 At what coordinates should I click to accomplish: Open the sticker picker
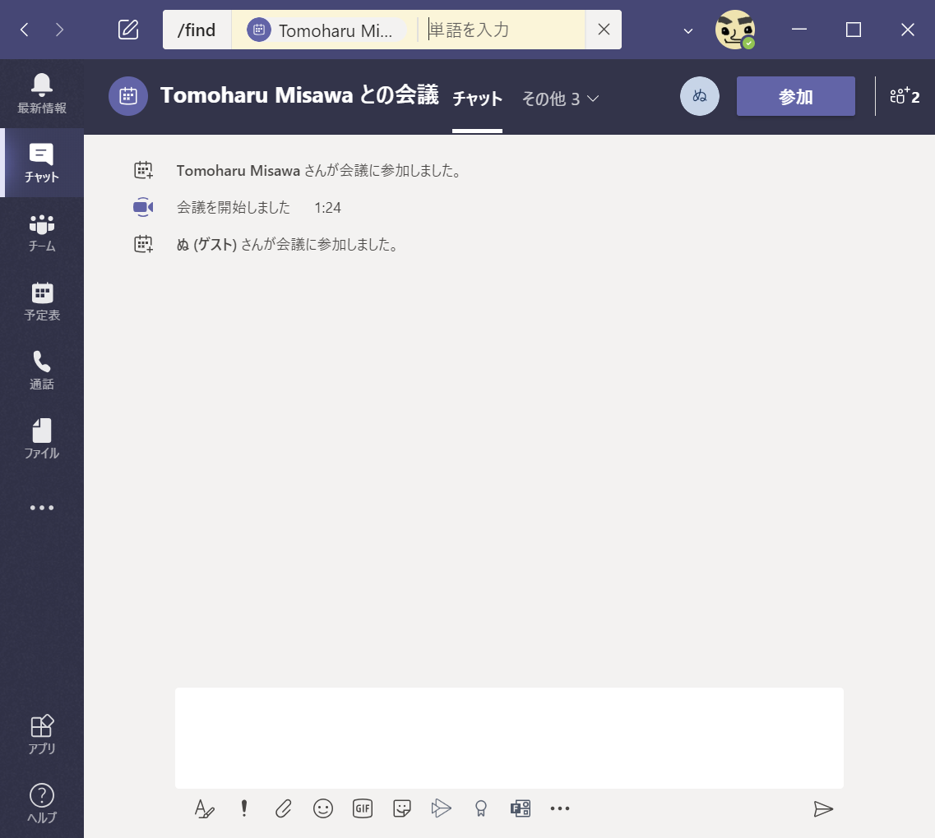pos(402,808)
